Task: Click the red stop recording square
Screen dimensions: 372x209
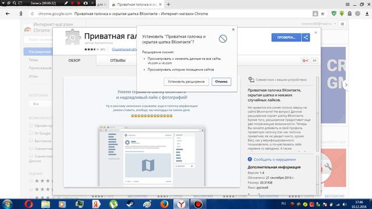Action: coord(78,3)
